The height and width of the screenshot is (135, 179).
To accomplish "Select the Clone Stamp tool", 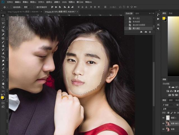I will pyautogui.click(x=3, y=46).
